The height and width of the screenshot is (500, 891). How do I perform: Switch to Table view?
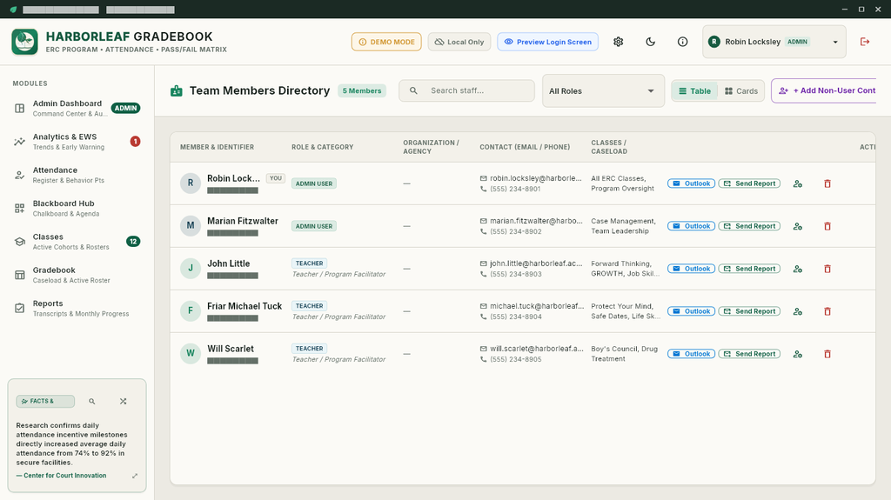coord(694,91)
